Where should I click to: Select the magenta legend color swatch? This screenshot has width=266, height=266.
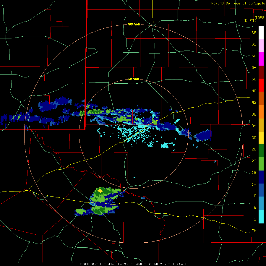point(261,59)
